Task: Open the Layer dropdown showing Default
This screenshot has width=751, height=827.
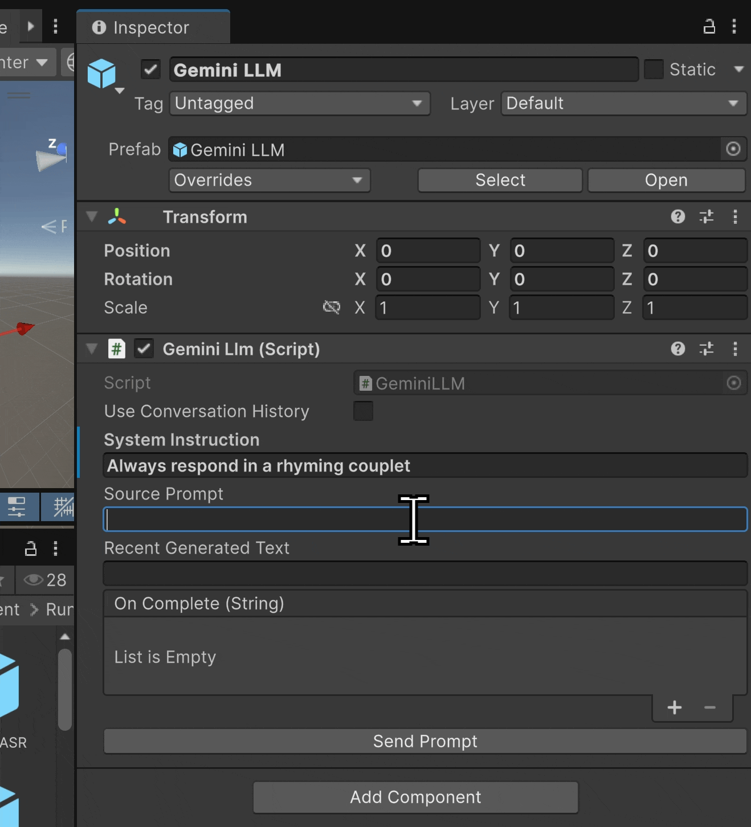Action: tap(624, 103)
